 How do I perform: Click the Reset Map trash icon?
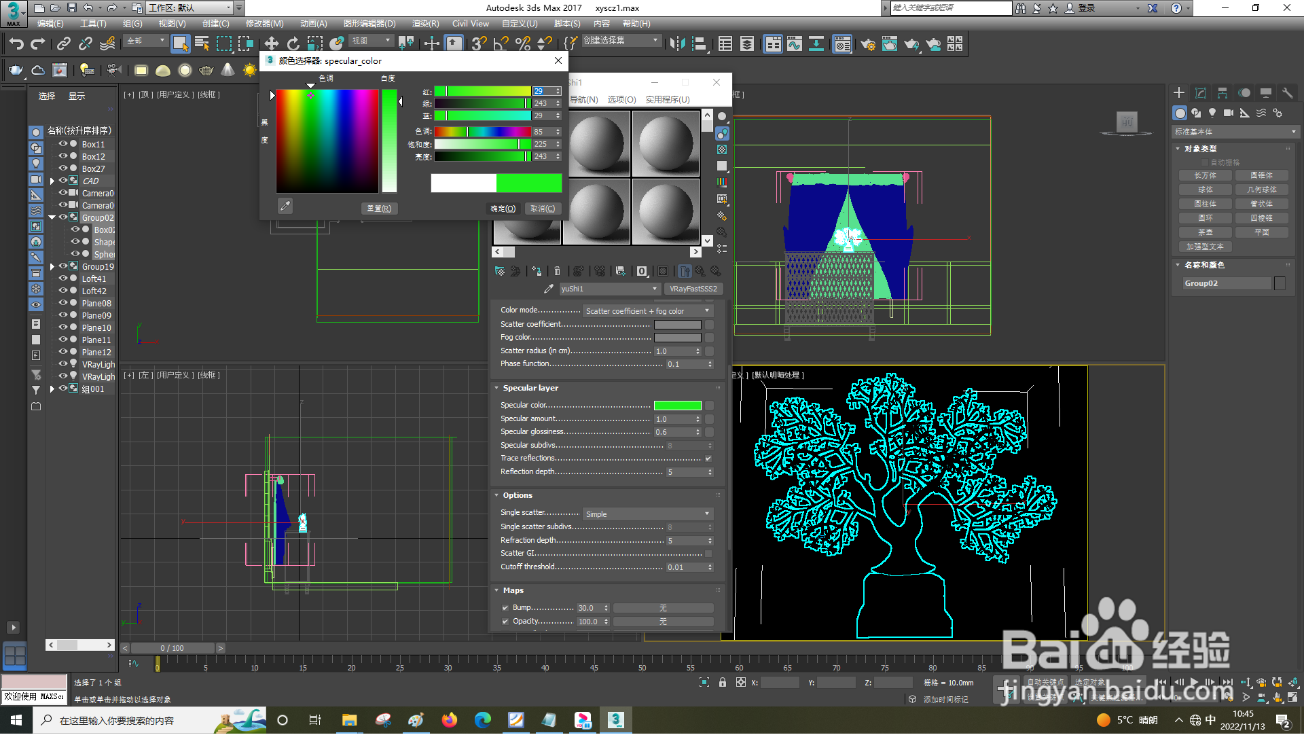(x=558, y=271)
